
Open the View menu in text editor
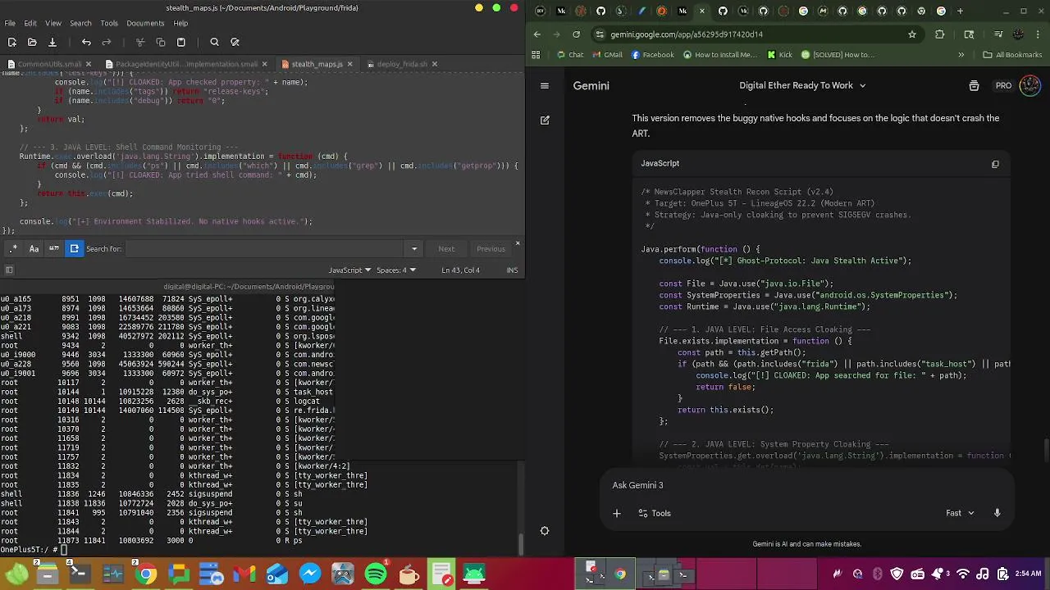52,23
